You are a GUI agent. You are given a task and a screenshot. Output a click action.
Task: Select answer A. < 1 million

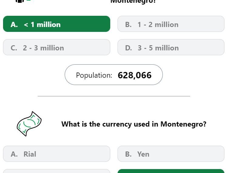(56, 24)
